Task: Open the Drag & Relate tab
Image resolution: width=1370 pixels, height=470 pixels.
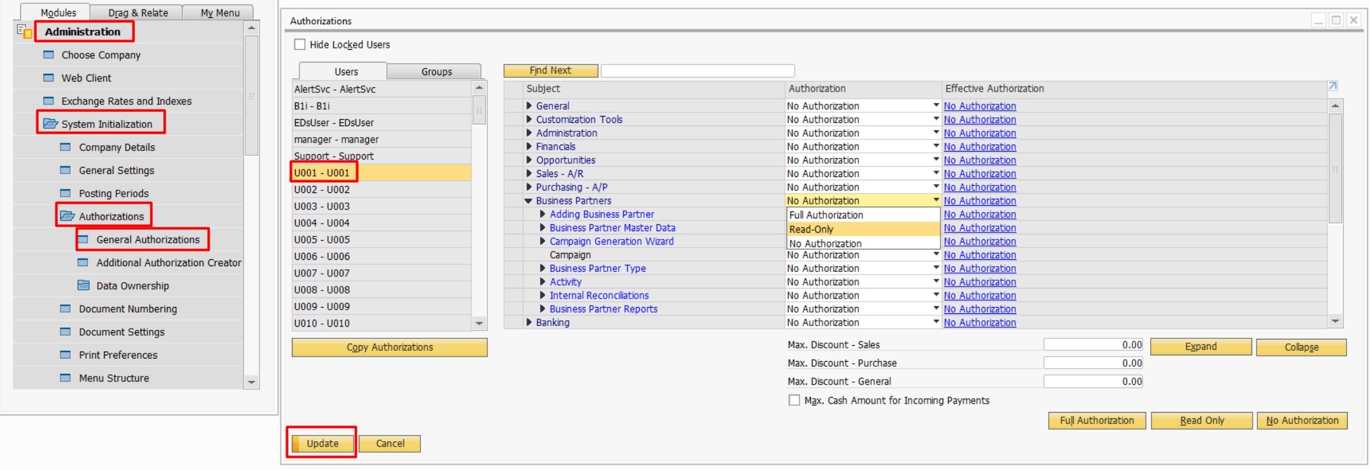Action: [138, 13]
